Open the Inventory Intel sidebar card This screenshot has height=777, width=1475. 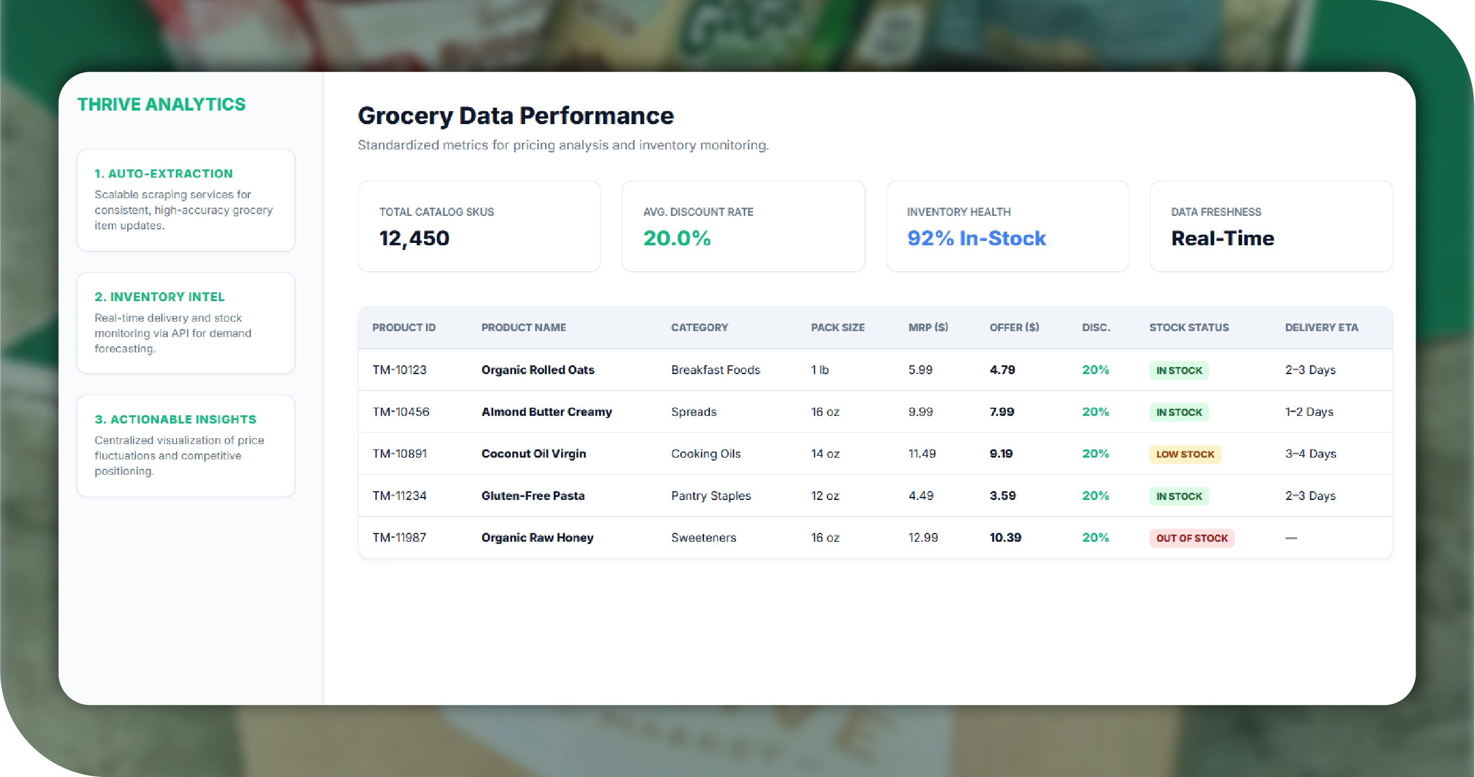(x=185, y=322)
